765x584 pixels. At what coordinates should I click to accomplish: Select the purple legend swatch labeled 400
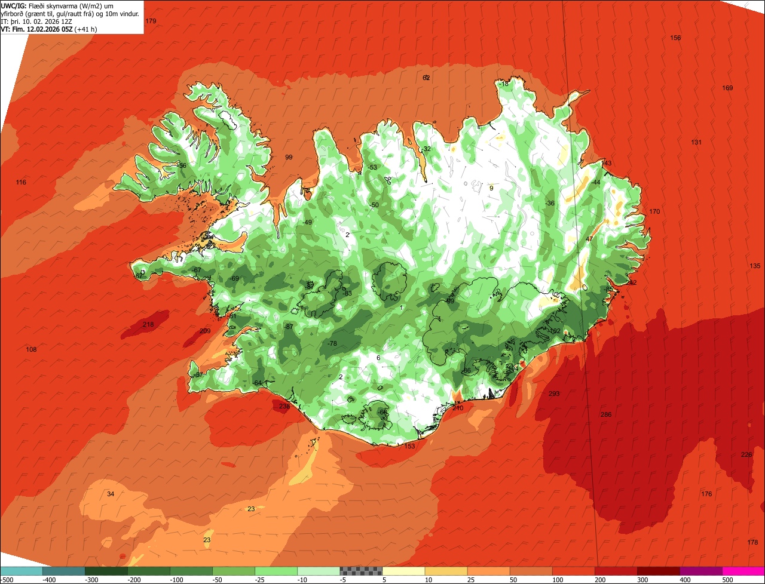pos(700,571)
